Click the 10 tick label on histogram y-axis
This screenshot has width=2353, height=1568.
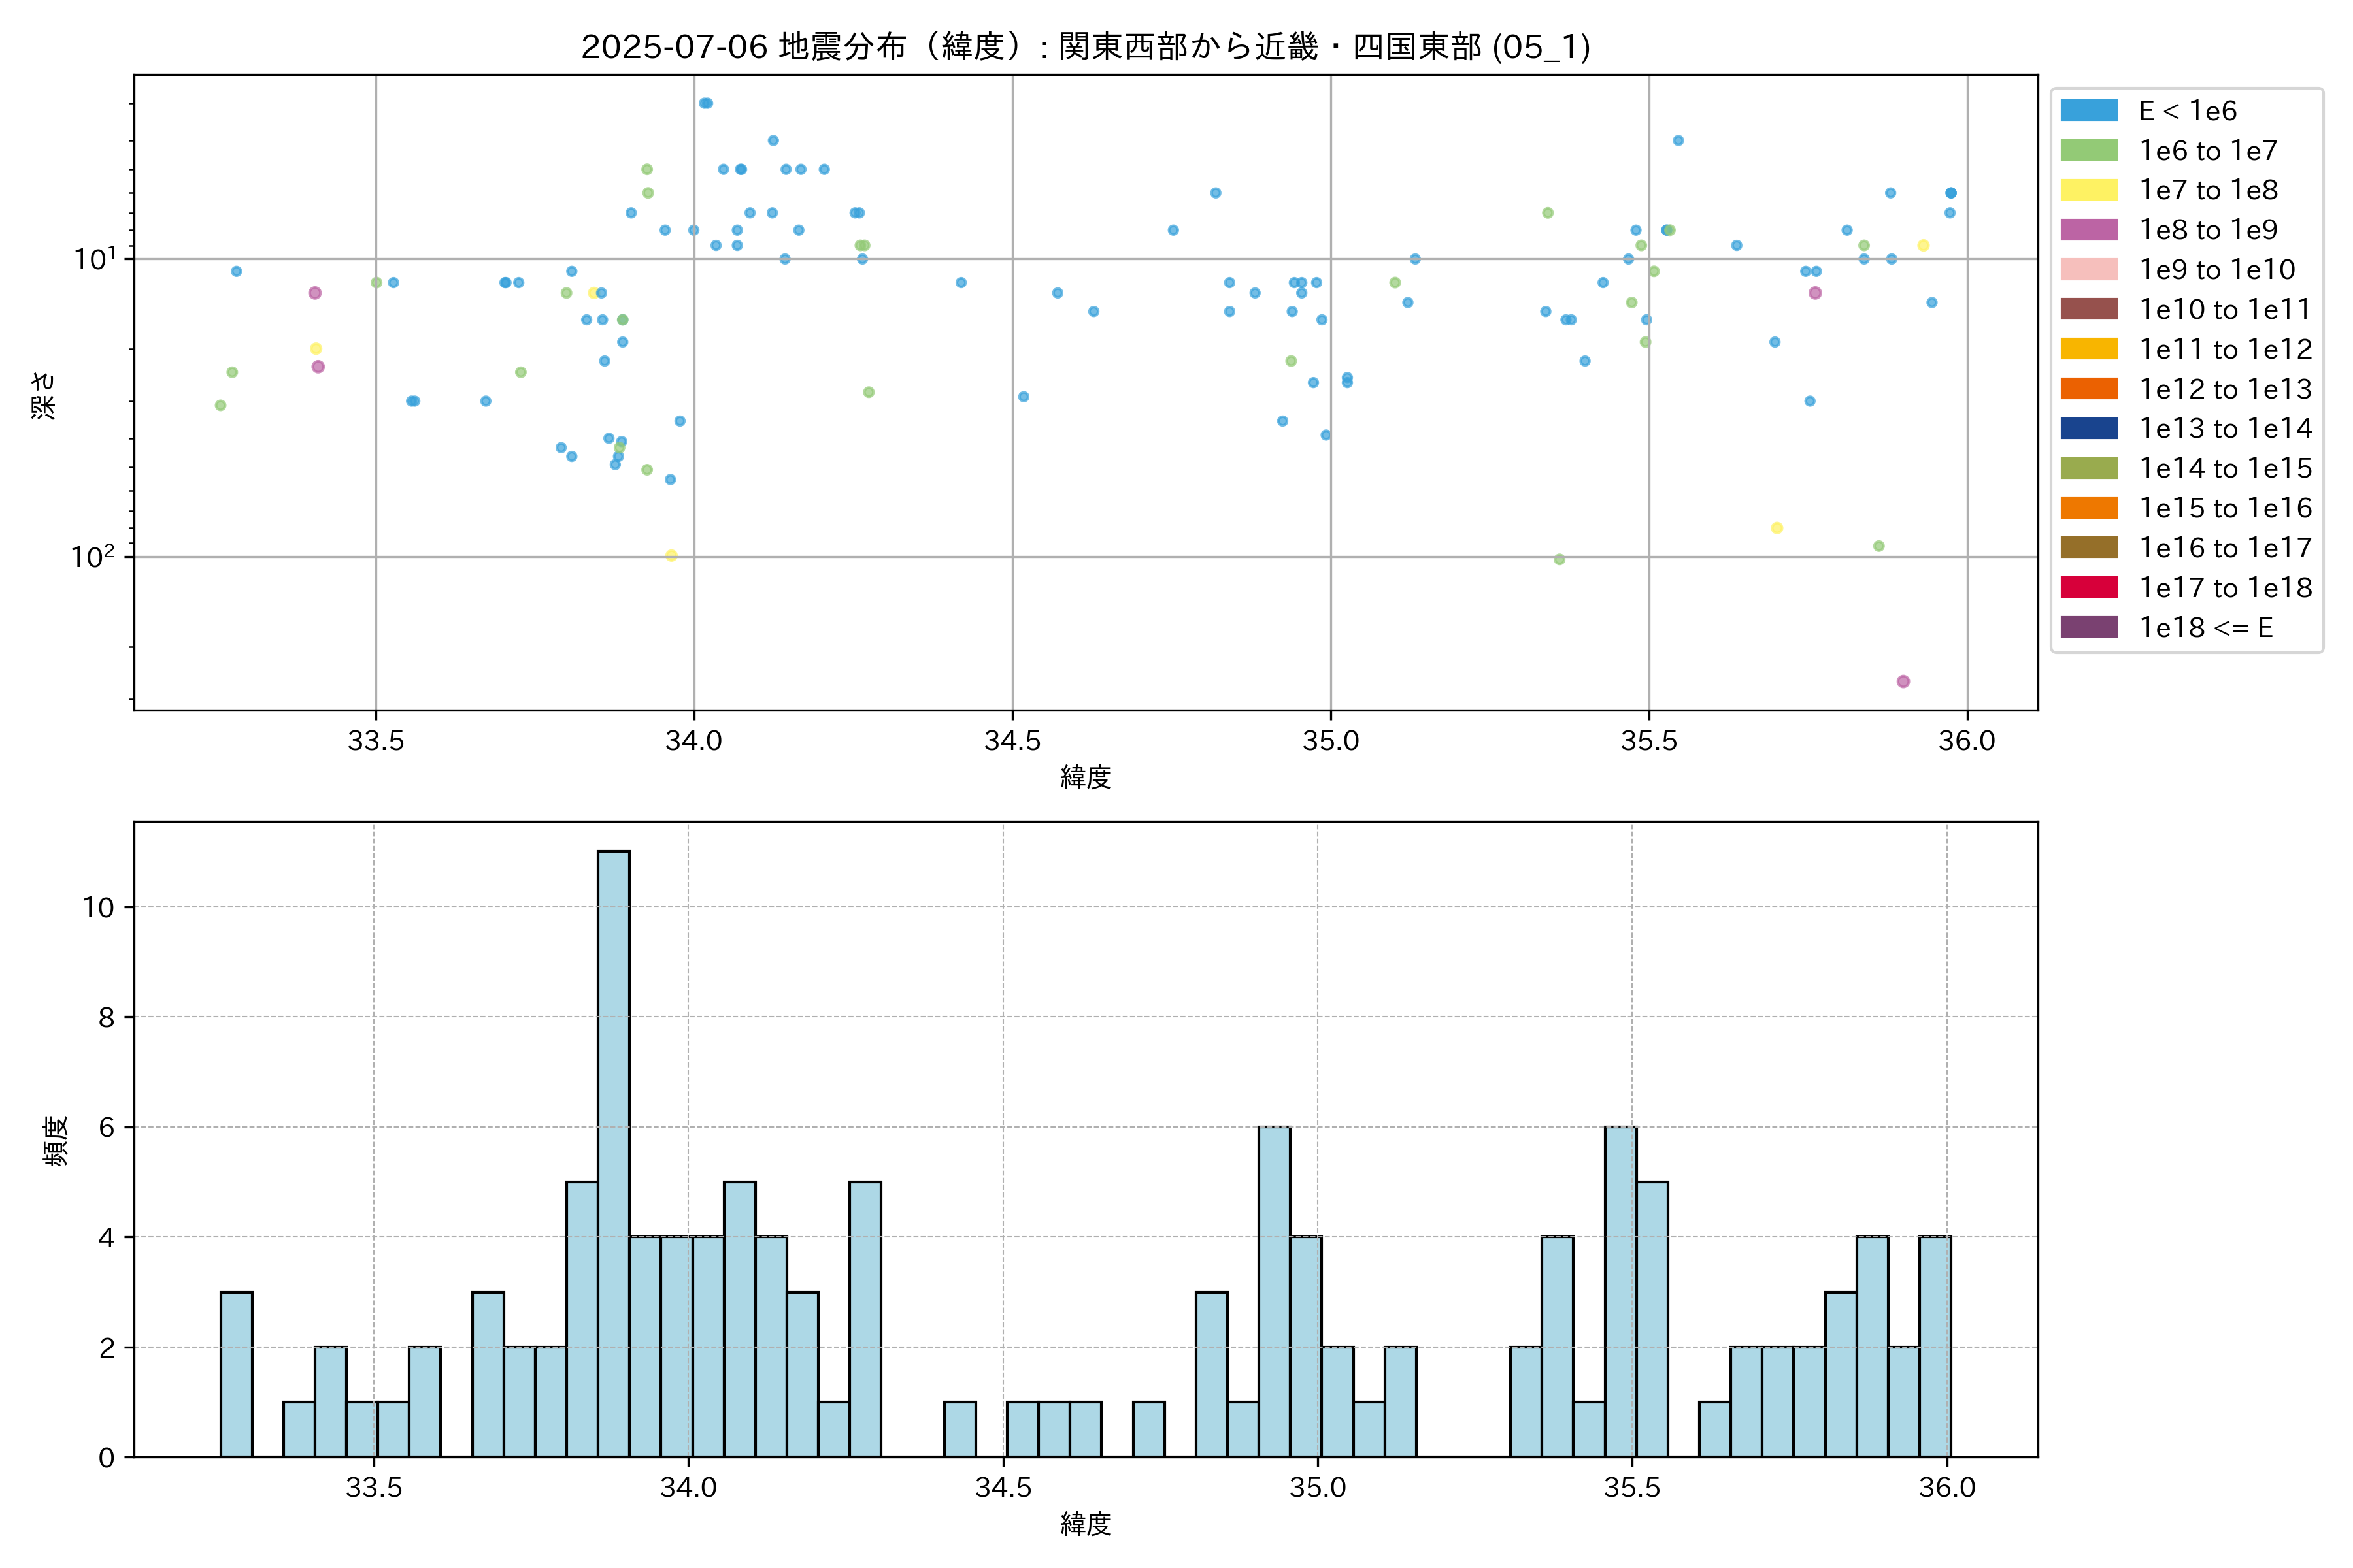pos(99,908)
